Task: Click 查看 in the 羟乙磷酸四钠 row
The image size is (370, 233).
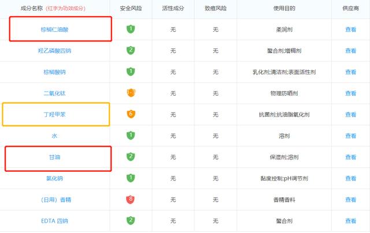Action: (x=351, y=51)
